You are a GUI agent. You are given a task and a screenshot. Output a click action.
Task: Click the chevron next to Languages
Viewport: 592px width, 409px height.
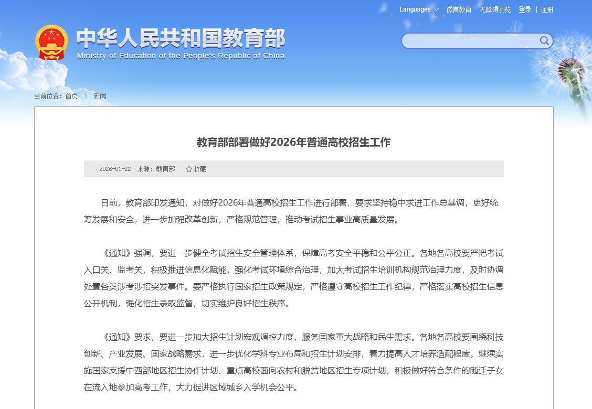[x=436, y=10]
